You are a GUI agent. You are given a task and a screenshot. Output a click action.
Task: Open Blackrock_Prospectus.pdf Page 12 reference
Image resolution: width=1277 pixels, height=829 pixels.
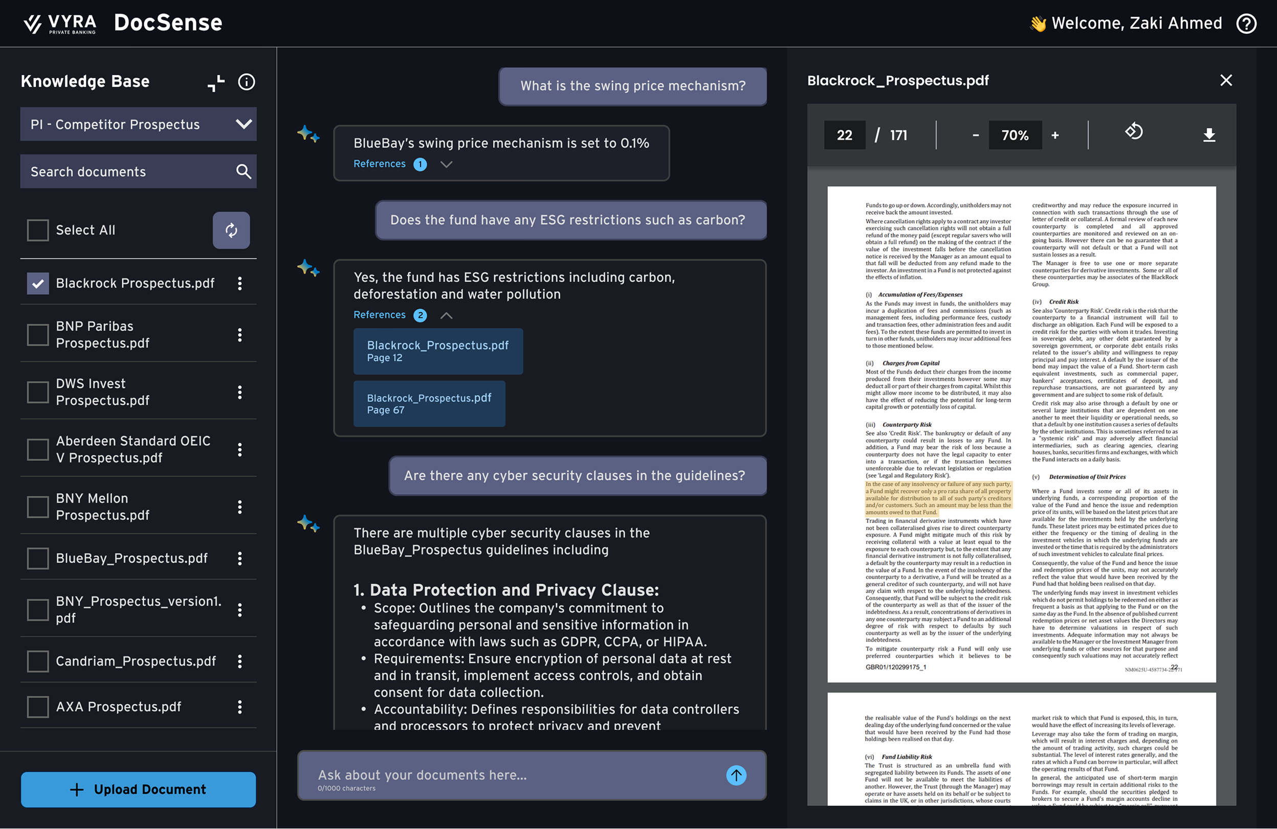tap(438, 352)
